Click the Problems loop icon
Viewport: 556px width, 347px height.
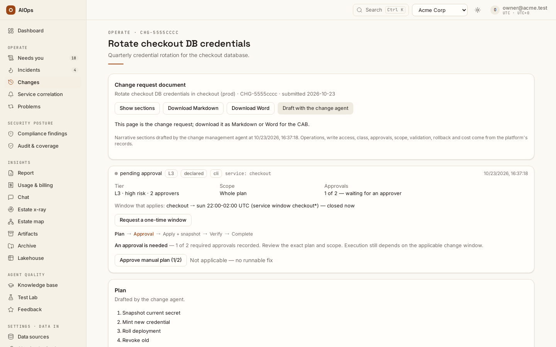pyautogui.click(x=11, y=107)
